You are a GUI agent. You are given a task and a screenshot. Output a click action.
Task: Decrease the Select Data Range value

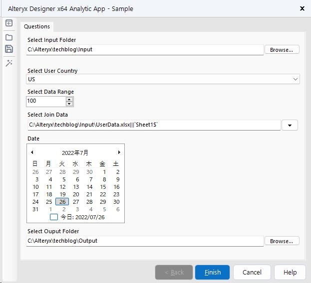point(69,104)
